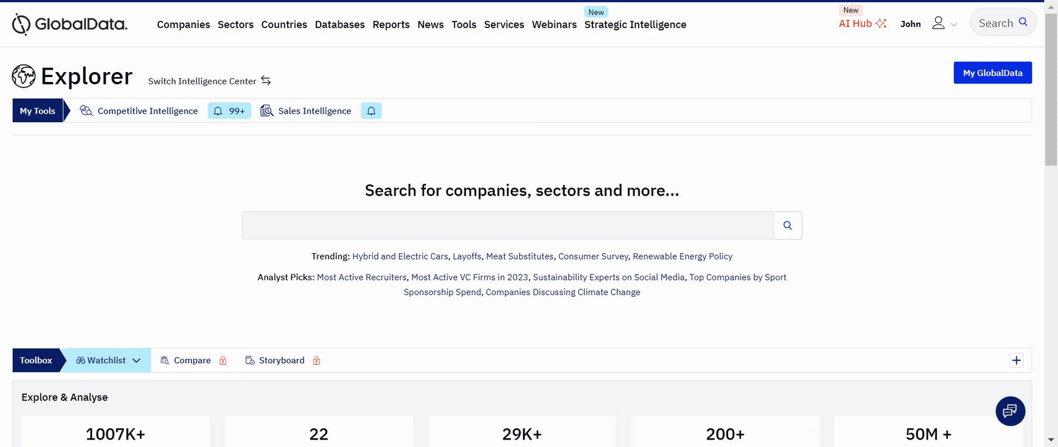Click the Sales Intelligence notification bell
This screenshot has width=1058, height=447.
pyautogui.click(x=371, y=111)
